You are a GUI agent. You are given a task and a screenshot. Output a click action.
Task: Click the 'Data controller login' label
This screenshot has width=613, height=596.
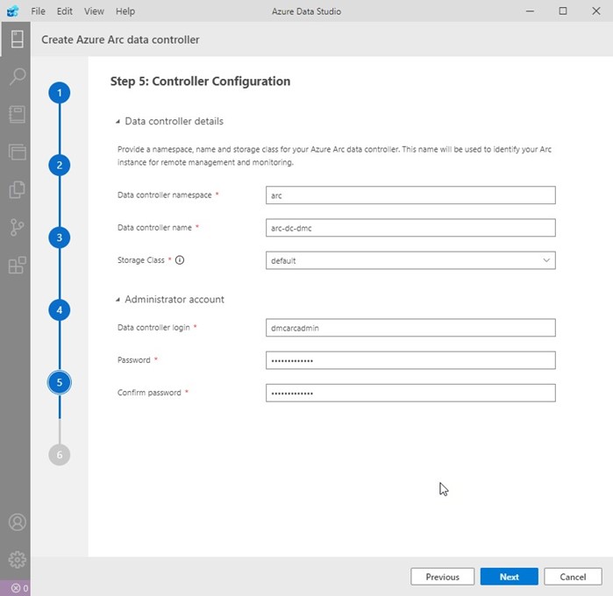click(153, 328)
